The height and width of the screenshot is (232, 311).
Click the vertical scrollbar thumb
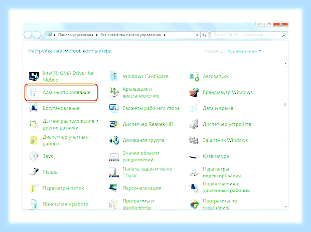[x=285, y=104]
